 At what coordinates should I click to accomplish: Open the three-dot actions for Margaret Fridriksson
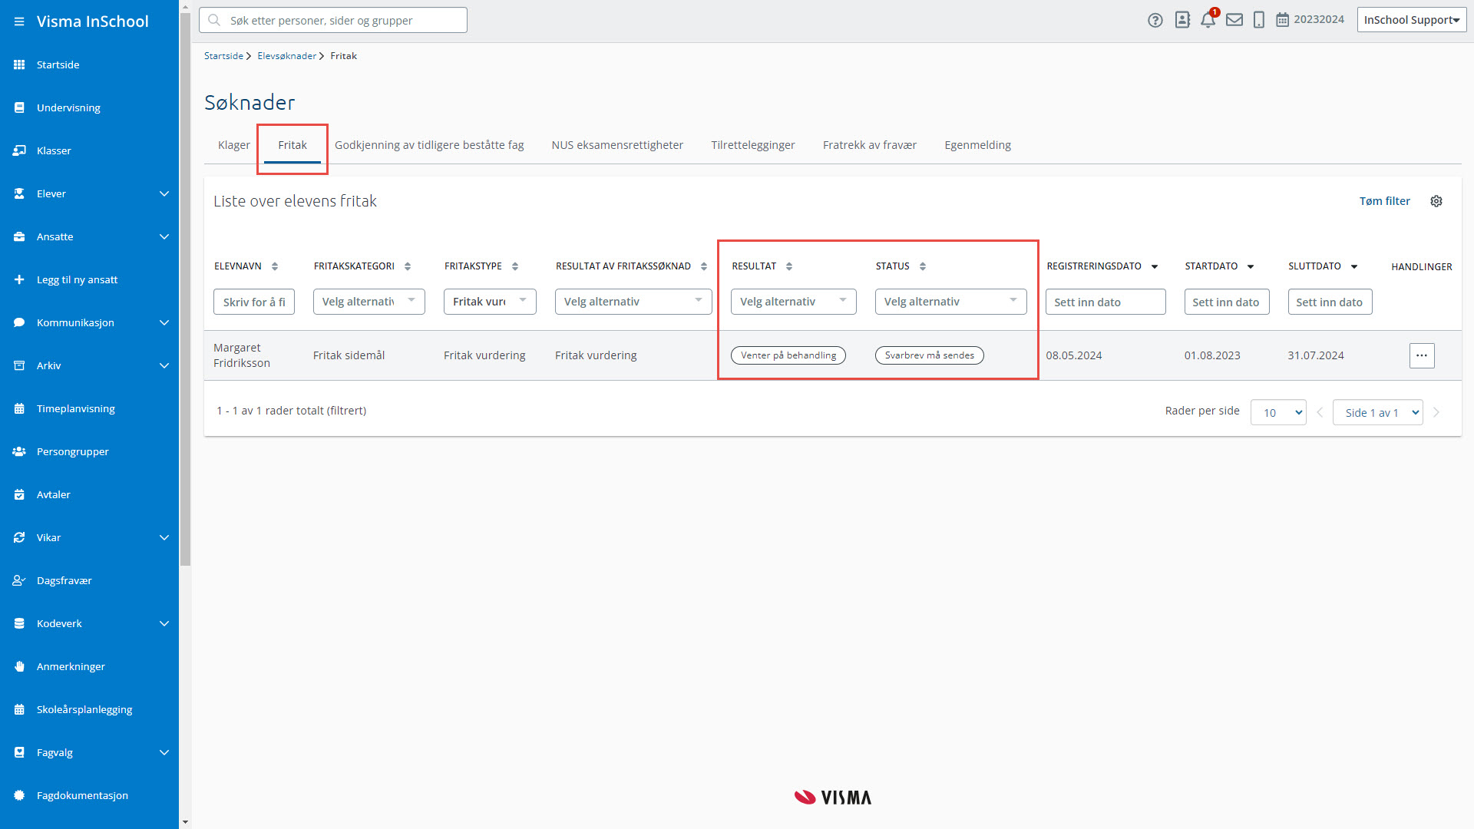(x=1422, y=355)
